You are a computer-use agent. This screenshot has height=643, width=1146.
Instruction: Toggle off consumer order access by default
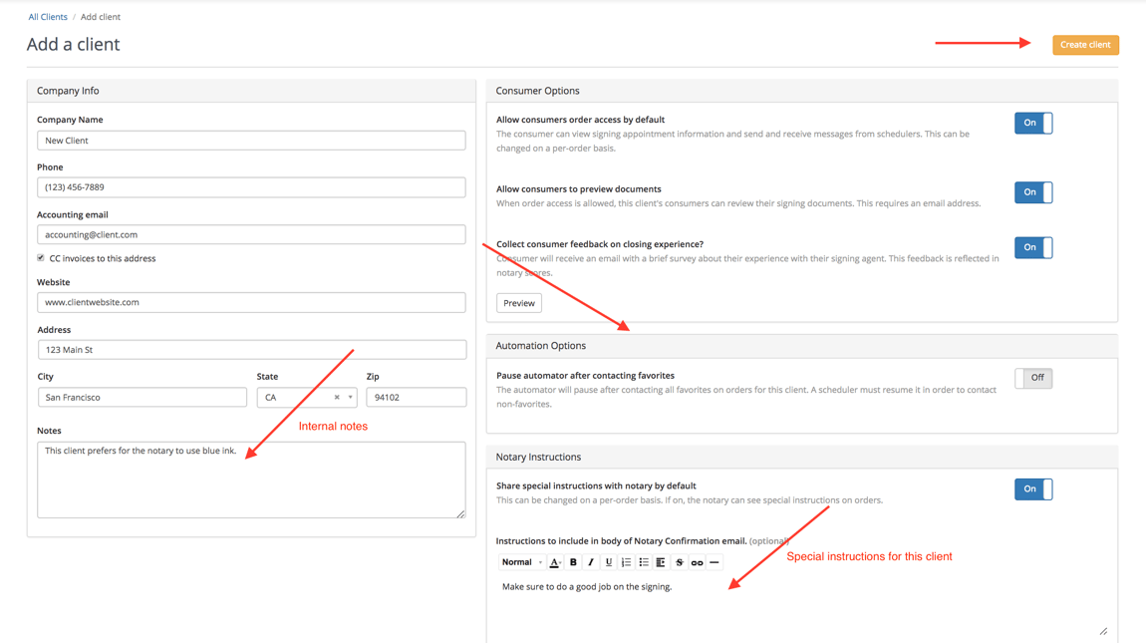pyautogui.click(x=1033, y=123)
